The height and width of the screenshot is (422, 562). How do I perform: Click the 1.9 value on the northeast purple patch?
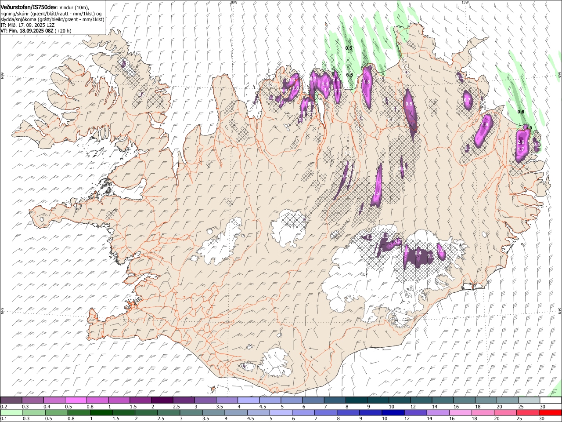(485, 125)
